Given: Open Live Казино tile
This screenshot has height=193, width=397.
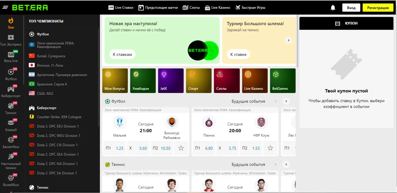Looking at the screenshot, I should coord(255,81).
